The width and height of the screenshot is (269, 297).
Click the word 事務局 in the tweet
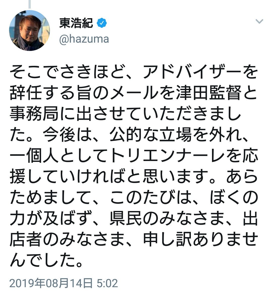(x=34, y=114)
